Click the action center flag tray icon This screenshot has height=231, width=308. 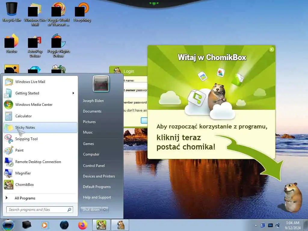[263, 225]
